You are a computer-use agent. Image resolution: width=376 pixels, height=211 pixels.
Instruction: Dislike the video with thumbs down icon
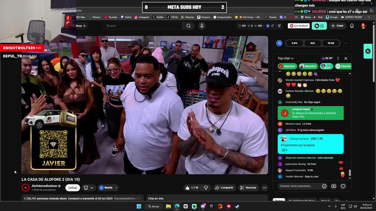[x=206, y=188]
